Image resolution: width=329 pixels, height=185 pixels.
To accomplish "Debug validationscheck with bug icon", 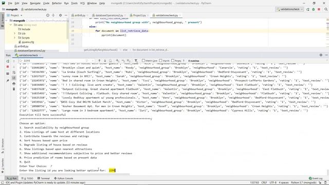I will [314, 9].
